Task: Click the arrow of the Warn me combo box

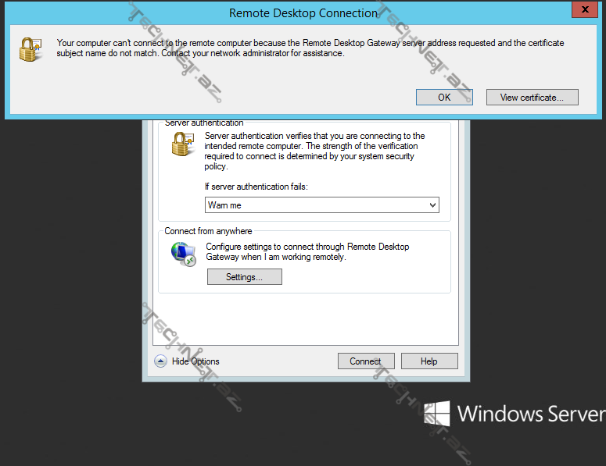Action: click(x=432, y=205)
